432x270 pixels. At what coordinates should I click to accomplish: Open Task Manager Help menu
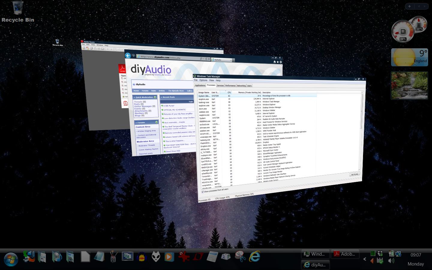[218, 80]
